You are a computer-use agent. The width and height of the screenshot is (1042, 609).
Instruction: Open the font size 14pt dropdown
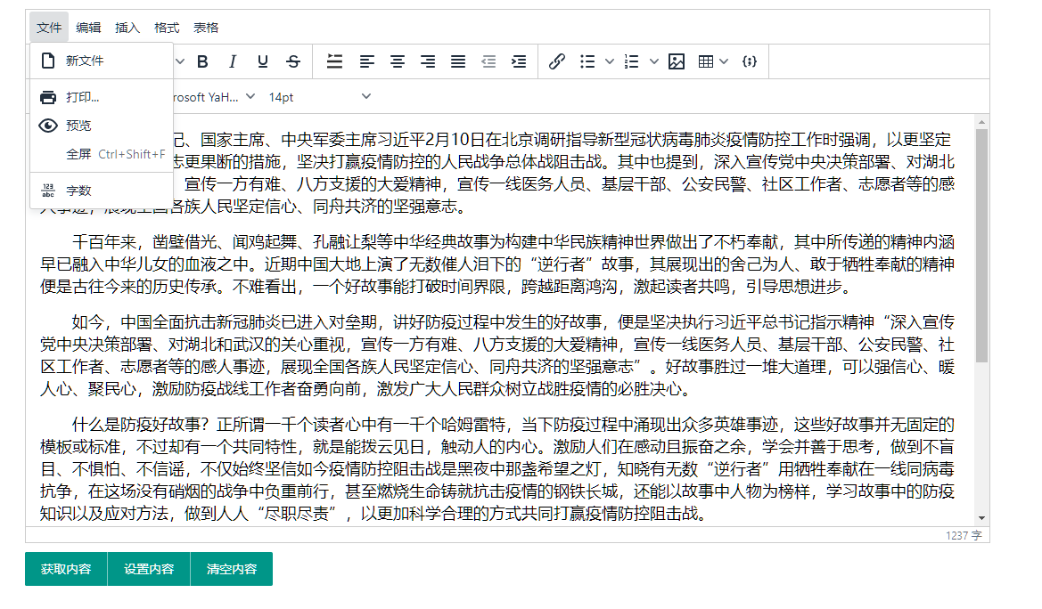[320, 97]
